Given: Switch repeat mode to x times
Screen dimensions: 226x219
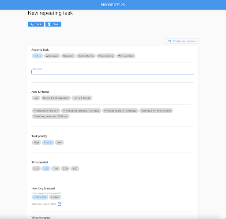Looking at the screenshot, I should coord(55,197).
